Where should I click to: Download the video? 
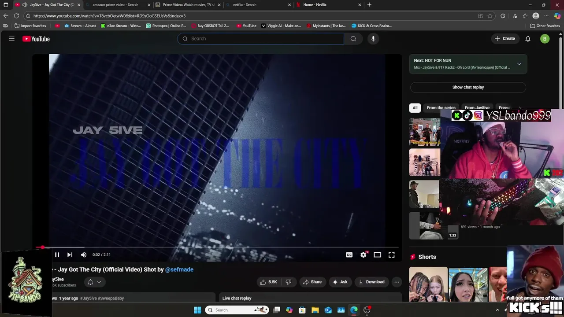click(371, 282)
